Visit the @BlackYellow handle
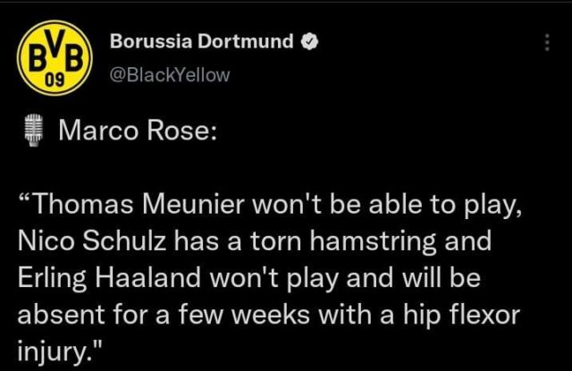This screenshot has width=572, height=371. coord(170,75)
